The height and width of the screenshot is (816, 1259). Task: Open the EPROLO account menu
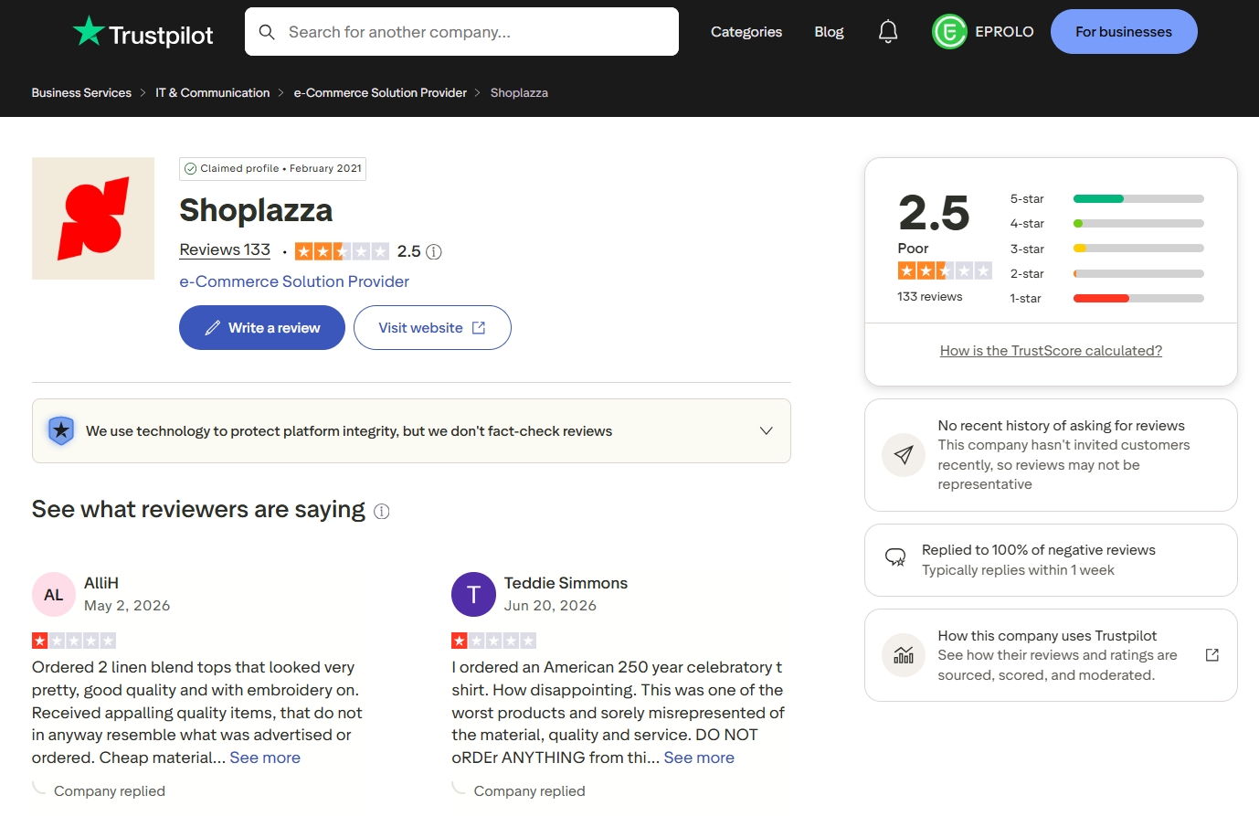tap(983, 32)
